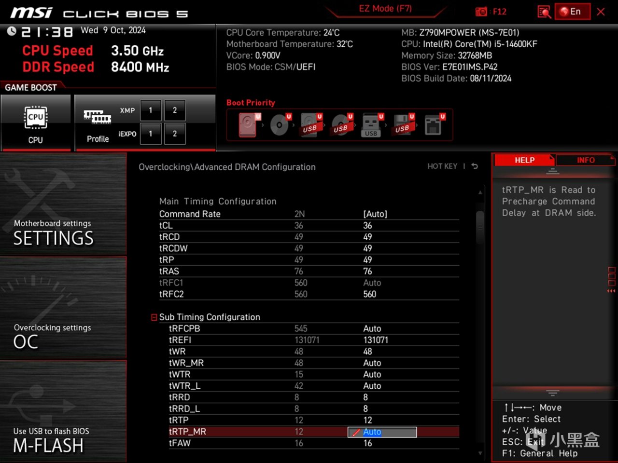The height and width of the screenshot is (463, 618).
Task: Open the Overclocking settings OC menu
Action: (63, 308)
